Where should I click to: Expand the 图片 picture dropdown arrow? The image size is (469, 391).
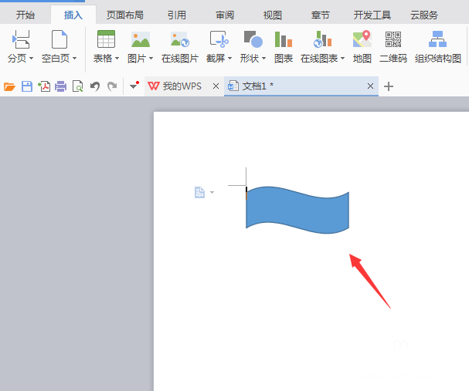(151, 58)
